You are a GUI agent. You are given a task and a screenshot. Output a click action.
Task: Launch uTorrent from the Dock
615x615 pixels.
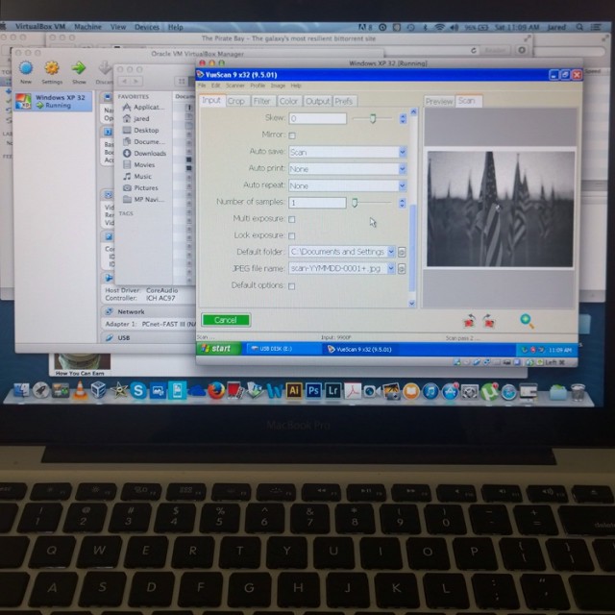click(x=489, y=391)
